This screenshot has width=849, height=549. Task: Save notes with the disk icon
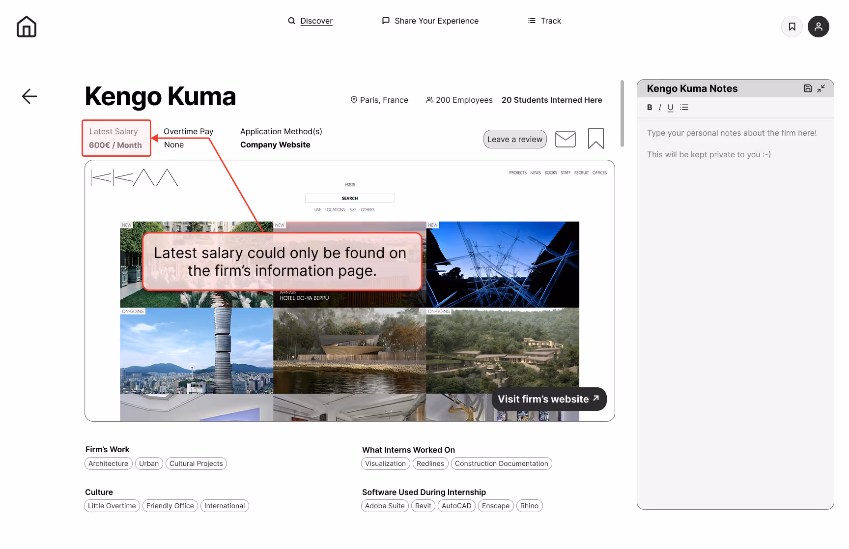(808, 88)
